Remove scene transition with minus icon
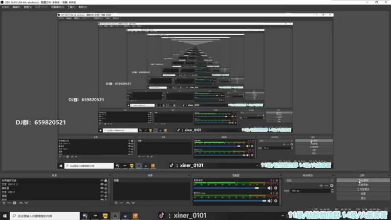Image resolution: width=391 pixels, height=220 pixels. (x=326, y=186)
